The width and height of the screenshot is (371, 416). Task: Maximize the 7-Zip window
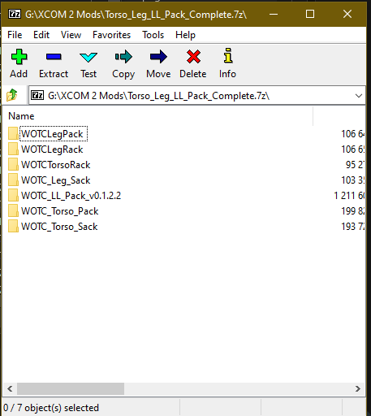tap(310, 14)
